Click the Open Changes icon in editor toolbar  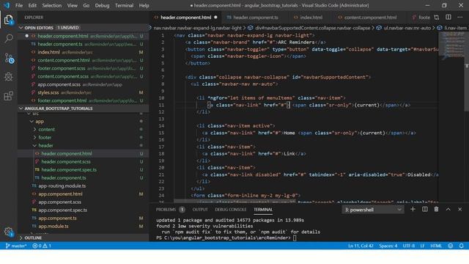(437, 18)
